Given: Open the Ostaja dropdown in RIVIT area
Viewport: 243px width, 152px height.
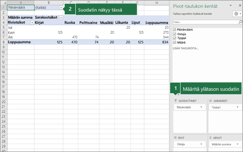Looking at the screenshot, I should 201,144.
